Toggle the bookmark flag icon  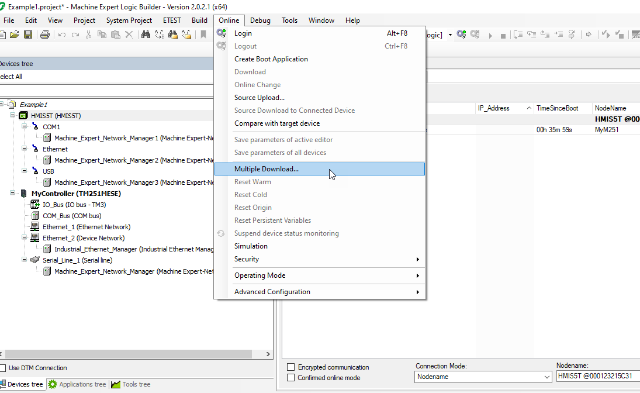(x=203, y=35)
